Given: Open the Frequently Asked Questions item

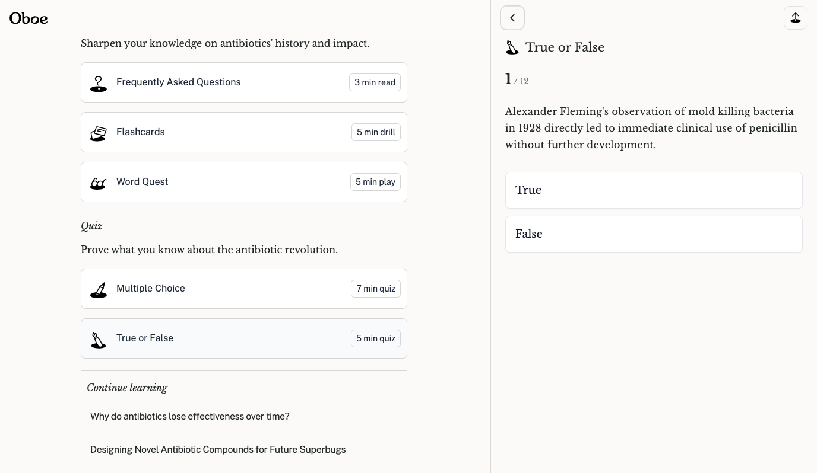Looking at the screenshot, I should click(x=178, y=82).
